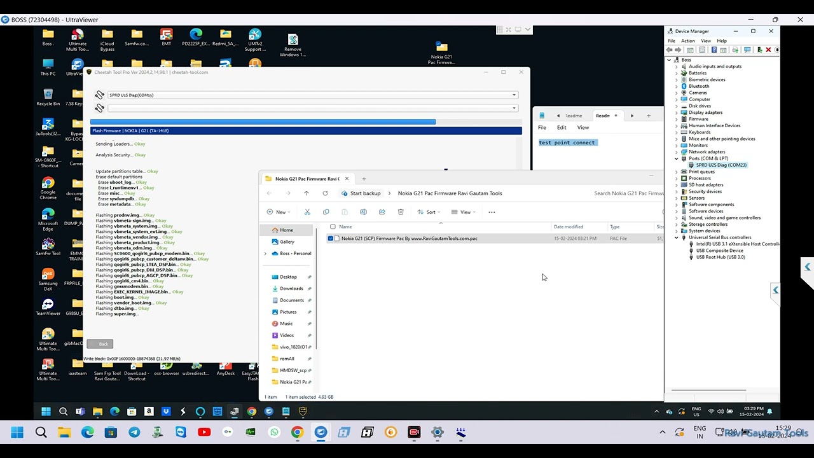The width and height of the screenshot is (814, 458).
Task: Click Rename icon in File Explorer toolbar
Action: [x=363, y=212]
